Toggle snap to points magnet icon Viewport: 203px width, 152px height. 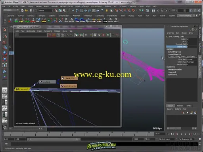[125, 10]
